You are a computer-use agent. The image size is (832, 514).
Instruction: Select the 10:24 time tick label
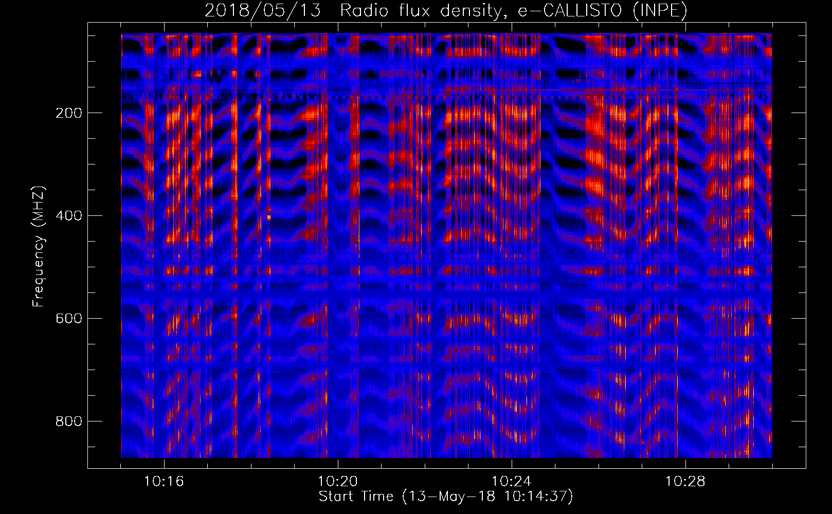[511, 482]
